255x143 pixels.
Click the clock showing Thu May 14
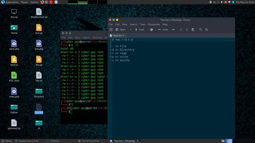245,2
